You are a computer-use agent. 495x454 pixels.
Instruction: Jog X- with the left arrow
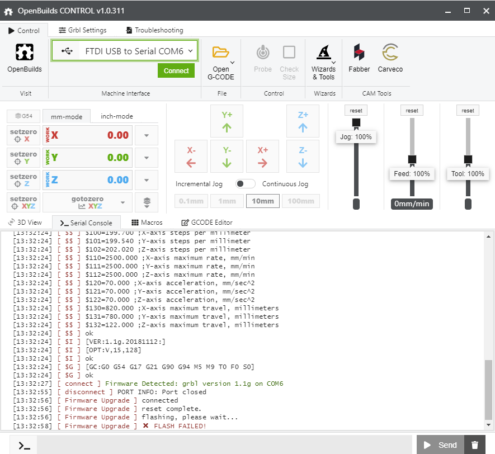pos(191,157)
